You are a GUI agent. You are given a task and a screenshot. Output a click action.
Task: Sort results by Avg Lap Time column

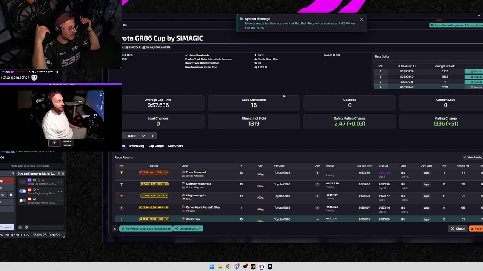365,166
